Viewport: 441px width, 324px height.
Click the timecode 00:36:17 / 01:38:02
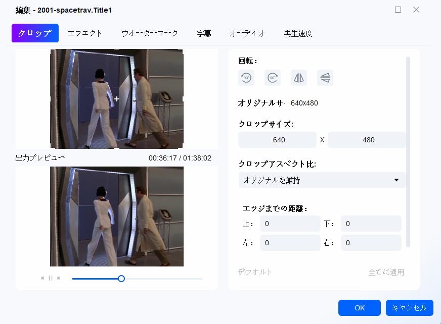(x=180, y=158)
